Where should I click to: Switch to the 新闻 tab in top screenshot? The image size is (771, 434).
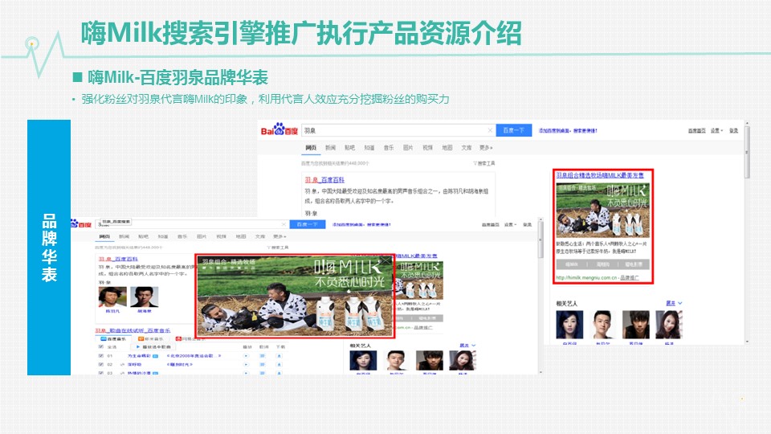point(330,148)
